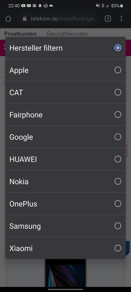Open the tab switcher showing 3 tabs
Viewport: 131px width, 292px height.
coord(108,19)
